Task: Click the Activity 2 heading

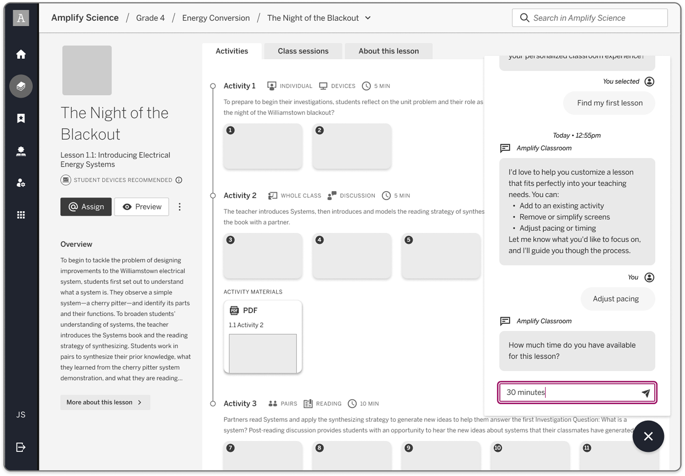Action: (x=240, y=196)
